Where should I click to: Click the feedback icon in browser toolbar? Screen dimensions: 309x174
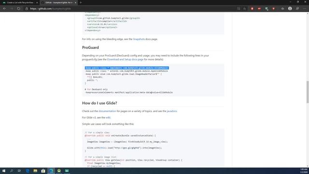(x=297, y=9)
